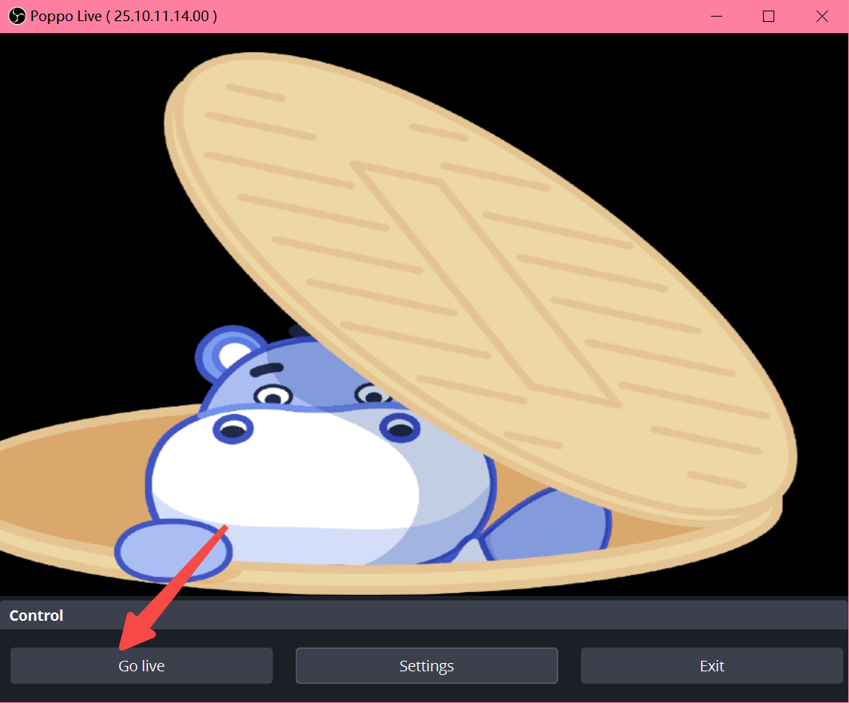Open the Settings button
The height and width of the screenshot is (703, 849).
click(x=426, y=665)
